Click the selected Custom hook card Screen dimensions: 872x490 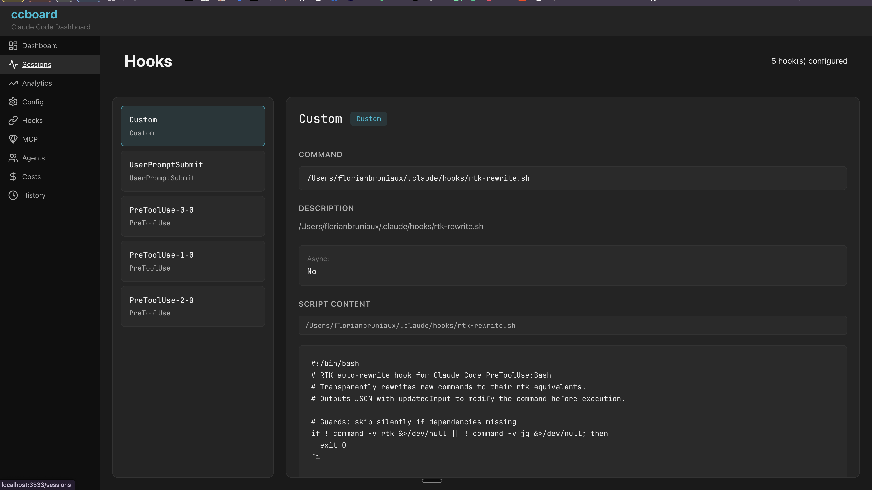pyautogui.click(x=192, y=126)
